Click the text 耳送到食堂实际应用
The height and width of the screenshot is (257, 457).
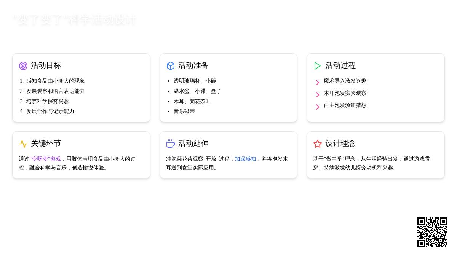click(x=190, y=168)
